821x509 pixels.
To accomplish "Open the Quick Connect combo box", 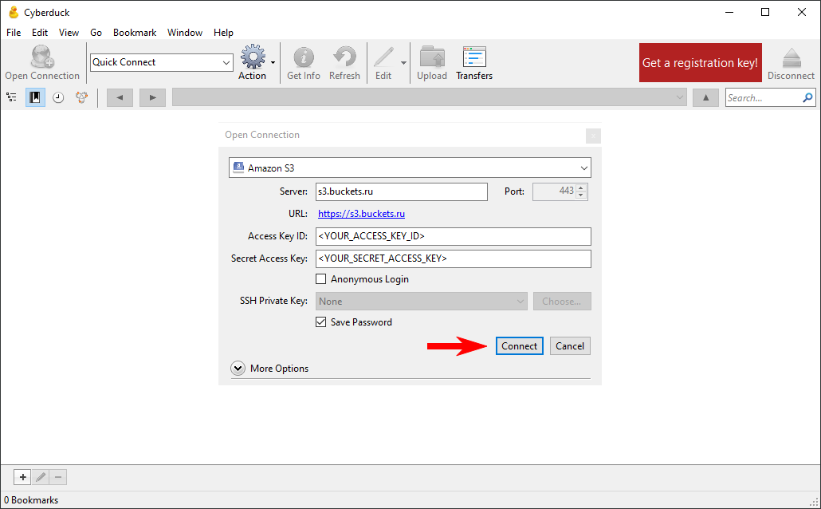I will (161, 62).
